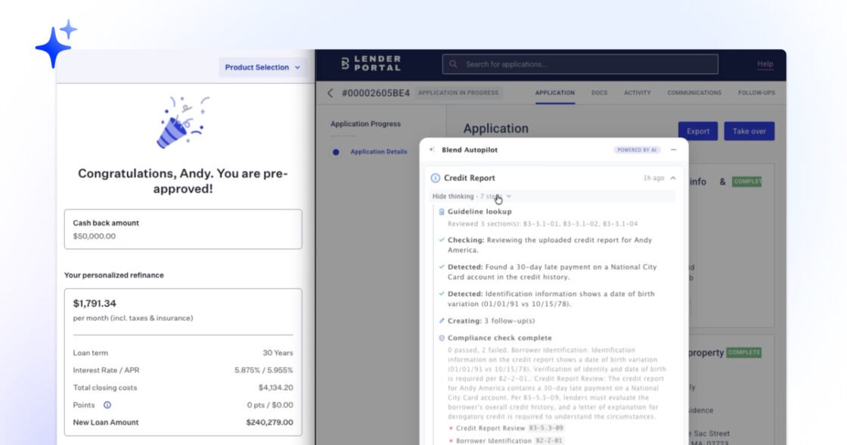Open the Docs tab
The height and width of the screenshot is (445, 847).
[x=599, y=93]
